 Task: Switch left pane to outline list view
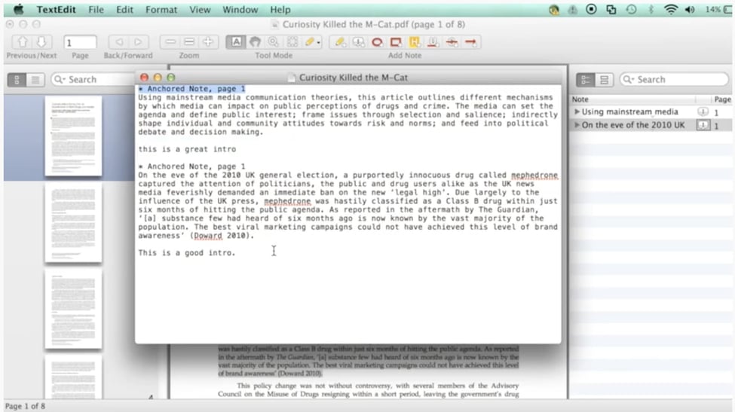[35, 79]
